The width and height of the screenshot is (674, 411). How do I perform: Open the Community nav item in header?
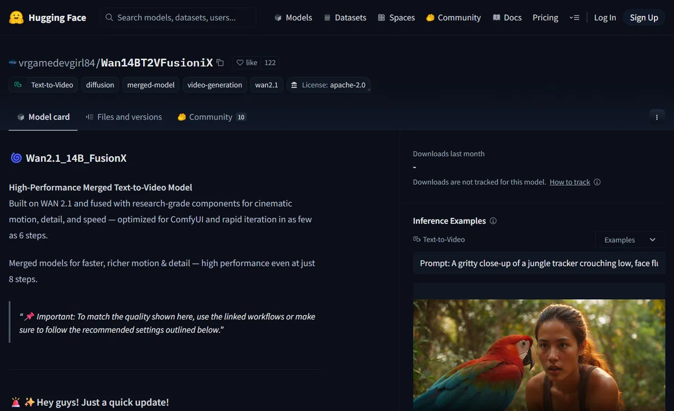(453, 17)
